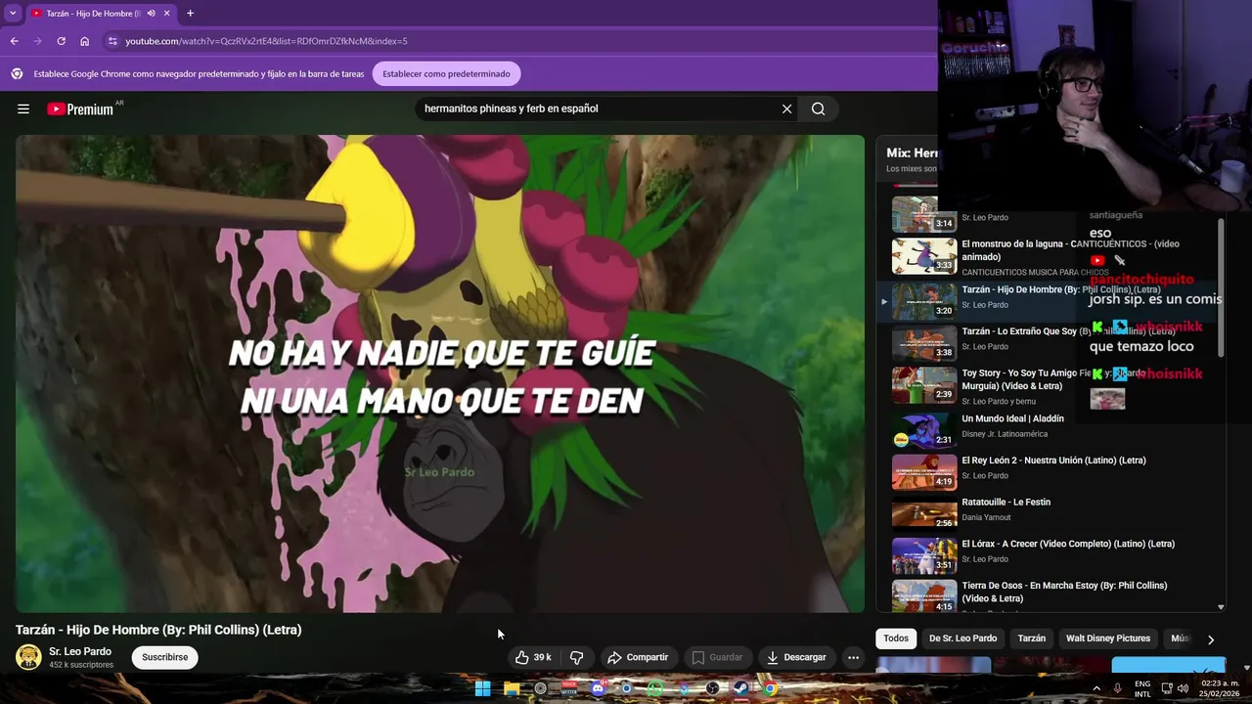Switch input language ENG INTL indicator
Image resolution: width=1252 pixels, height=704 pixels.
(x=1142, y=688)
